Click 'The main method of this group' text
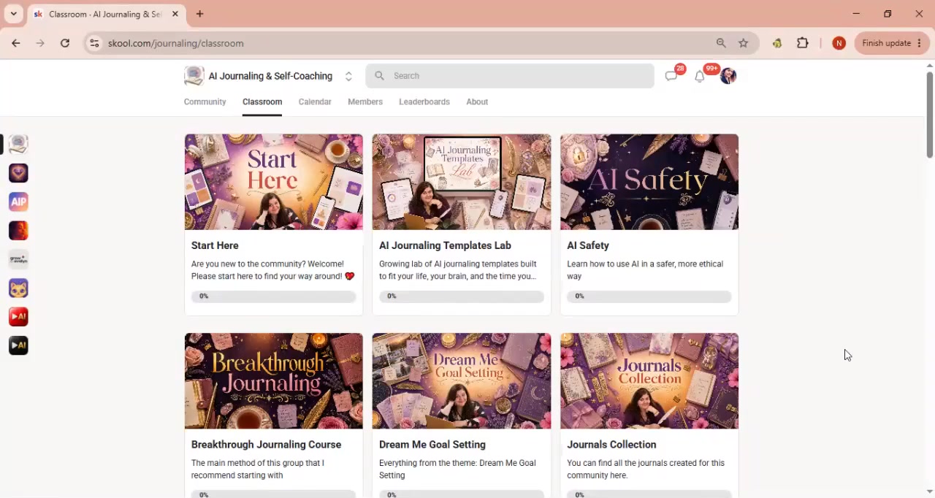This screenshot has width=935, height=498. 258,469
